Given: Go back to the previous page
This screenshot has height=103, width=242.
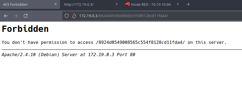Looking at the screenshot, I should pyautogui.click(x=6, y=16).
